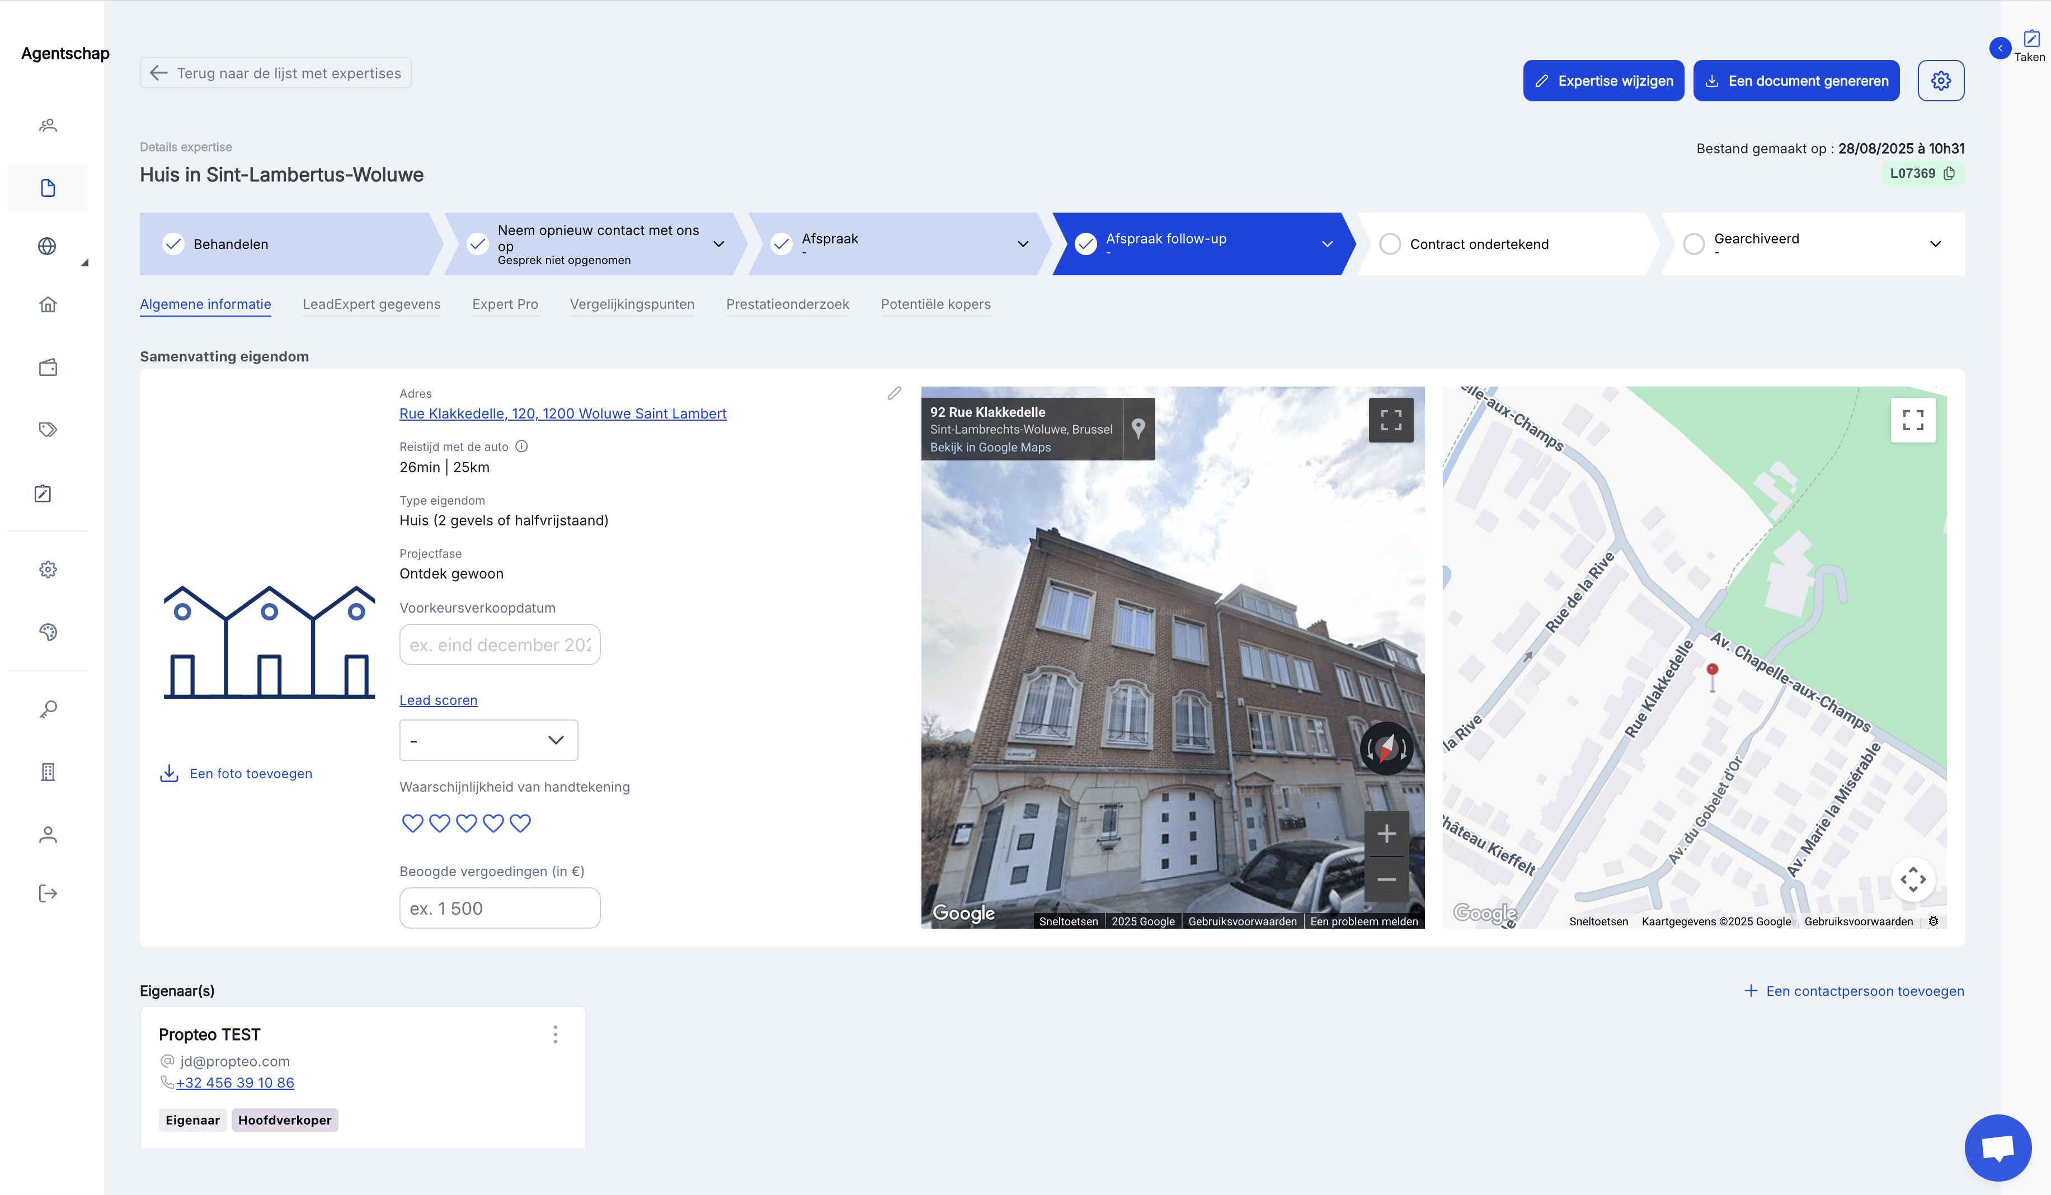Screen dimensions: 2051x1195
Task: Zoom out on Street View
Action: click(1387, 879)
